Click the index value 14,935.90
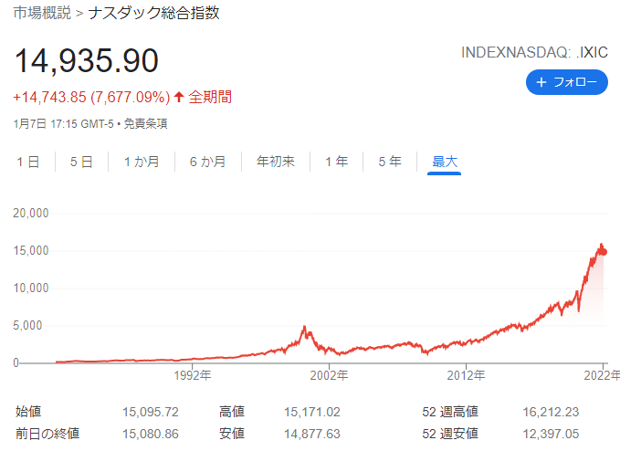 pos(87,60)
